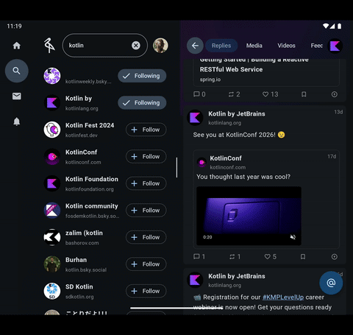Switch to the Media tab
The height and width of the screenshot is (335, 353).
[254, 46]
